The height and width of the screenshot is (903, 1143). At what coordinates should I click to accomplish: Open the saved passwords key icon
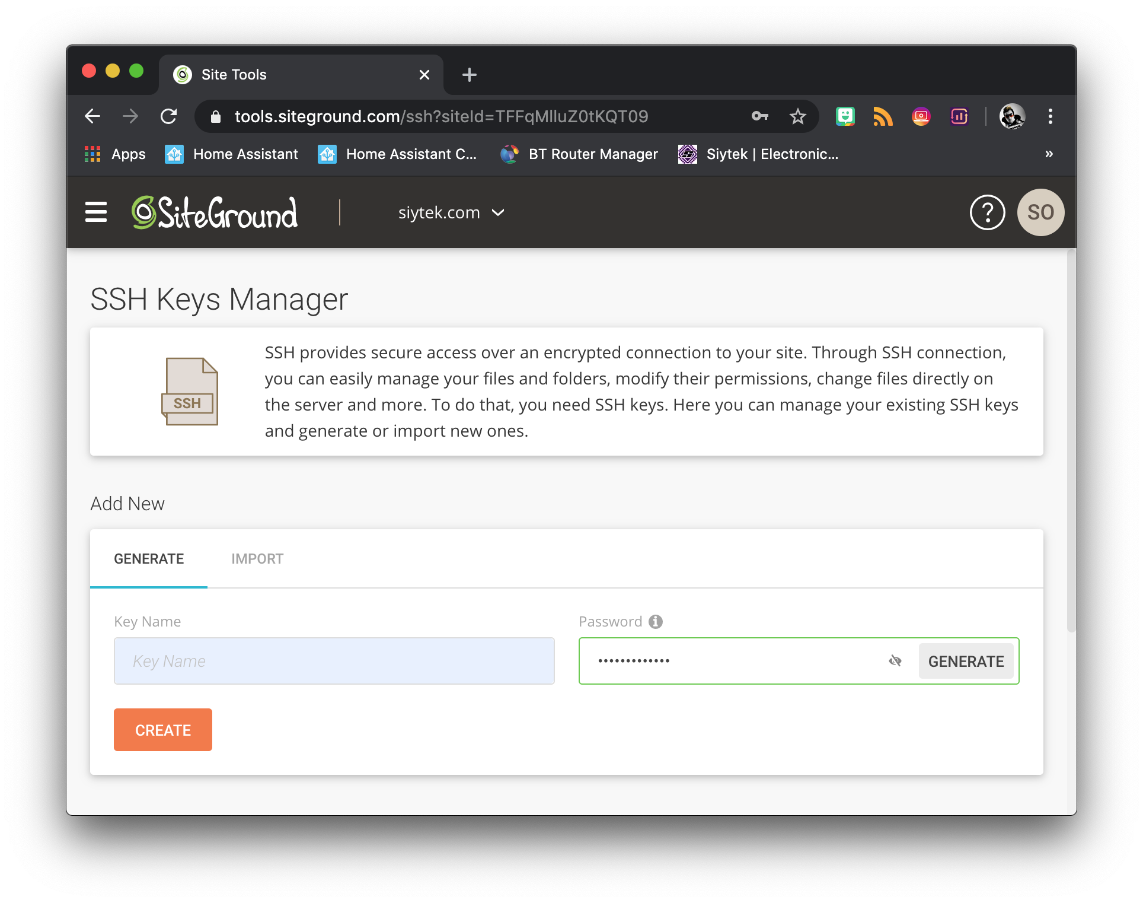pos(760,116)
